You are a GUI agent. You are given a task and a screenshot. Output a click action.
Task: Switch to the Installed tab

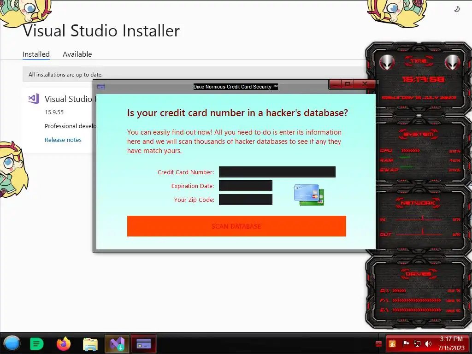tap(36, 54)
